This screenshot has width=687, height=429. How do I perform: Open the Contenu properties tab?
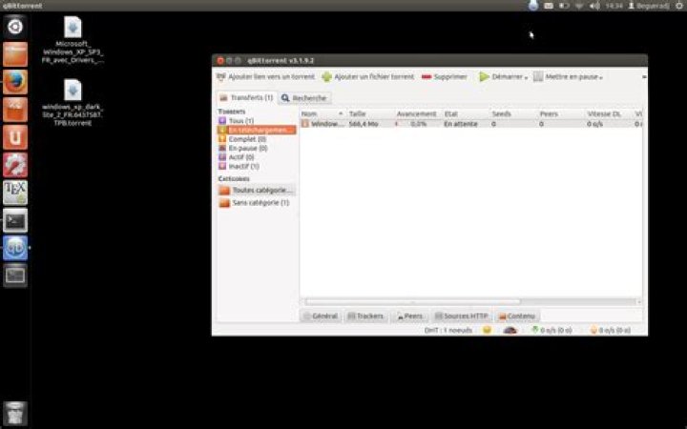[x=517, y=317]
